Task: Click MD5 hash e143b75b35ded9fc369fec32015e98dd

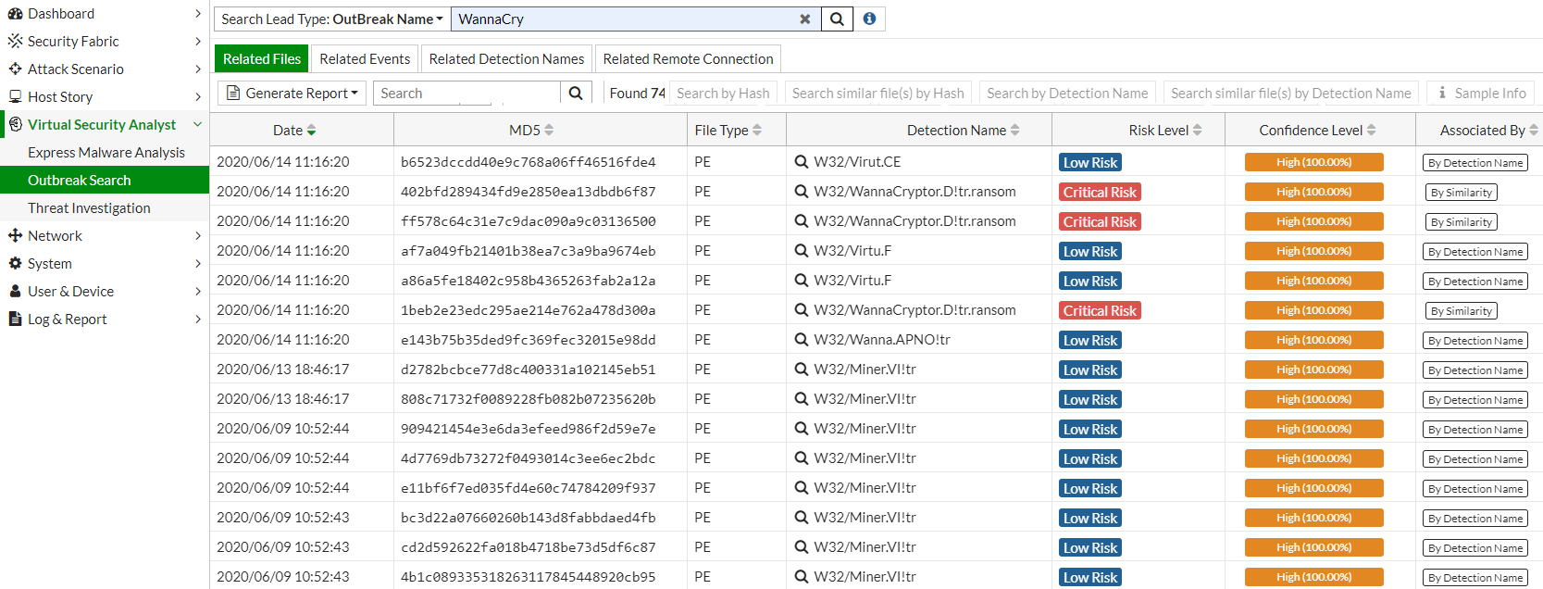Action: click(528, 340)
